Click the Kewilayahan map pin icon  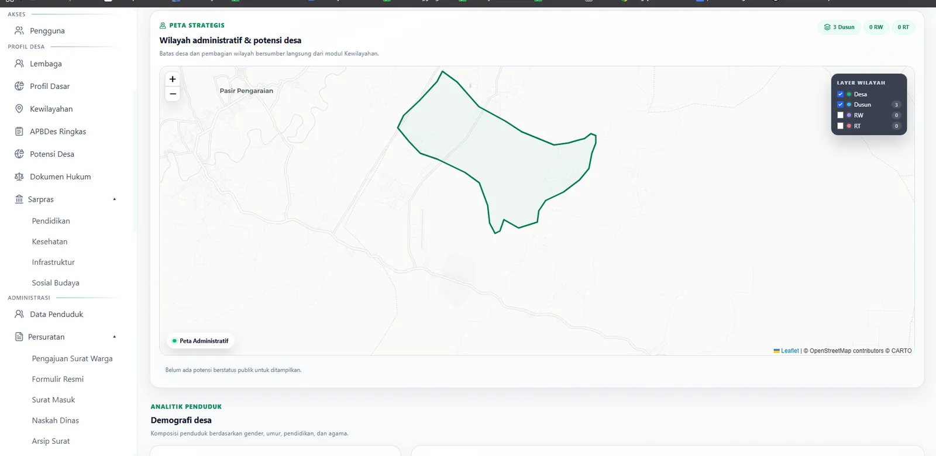[19, 109]
